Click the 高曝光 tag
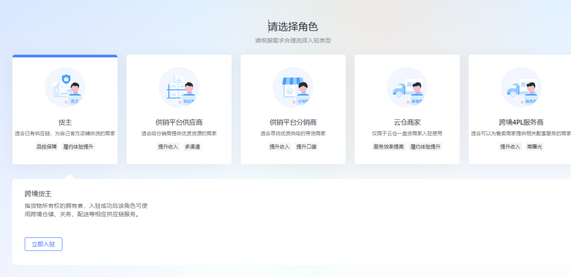571x277 pixels. click(534, 146)
